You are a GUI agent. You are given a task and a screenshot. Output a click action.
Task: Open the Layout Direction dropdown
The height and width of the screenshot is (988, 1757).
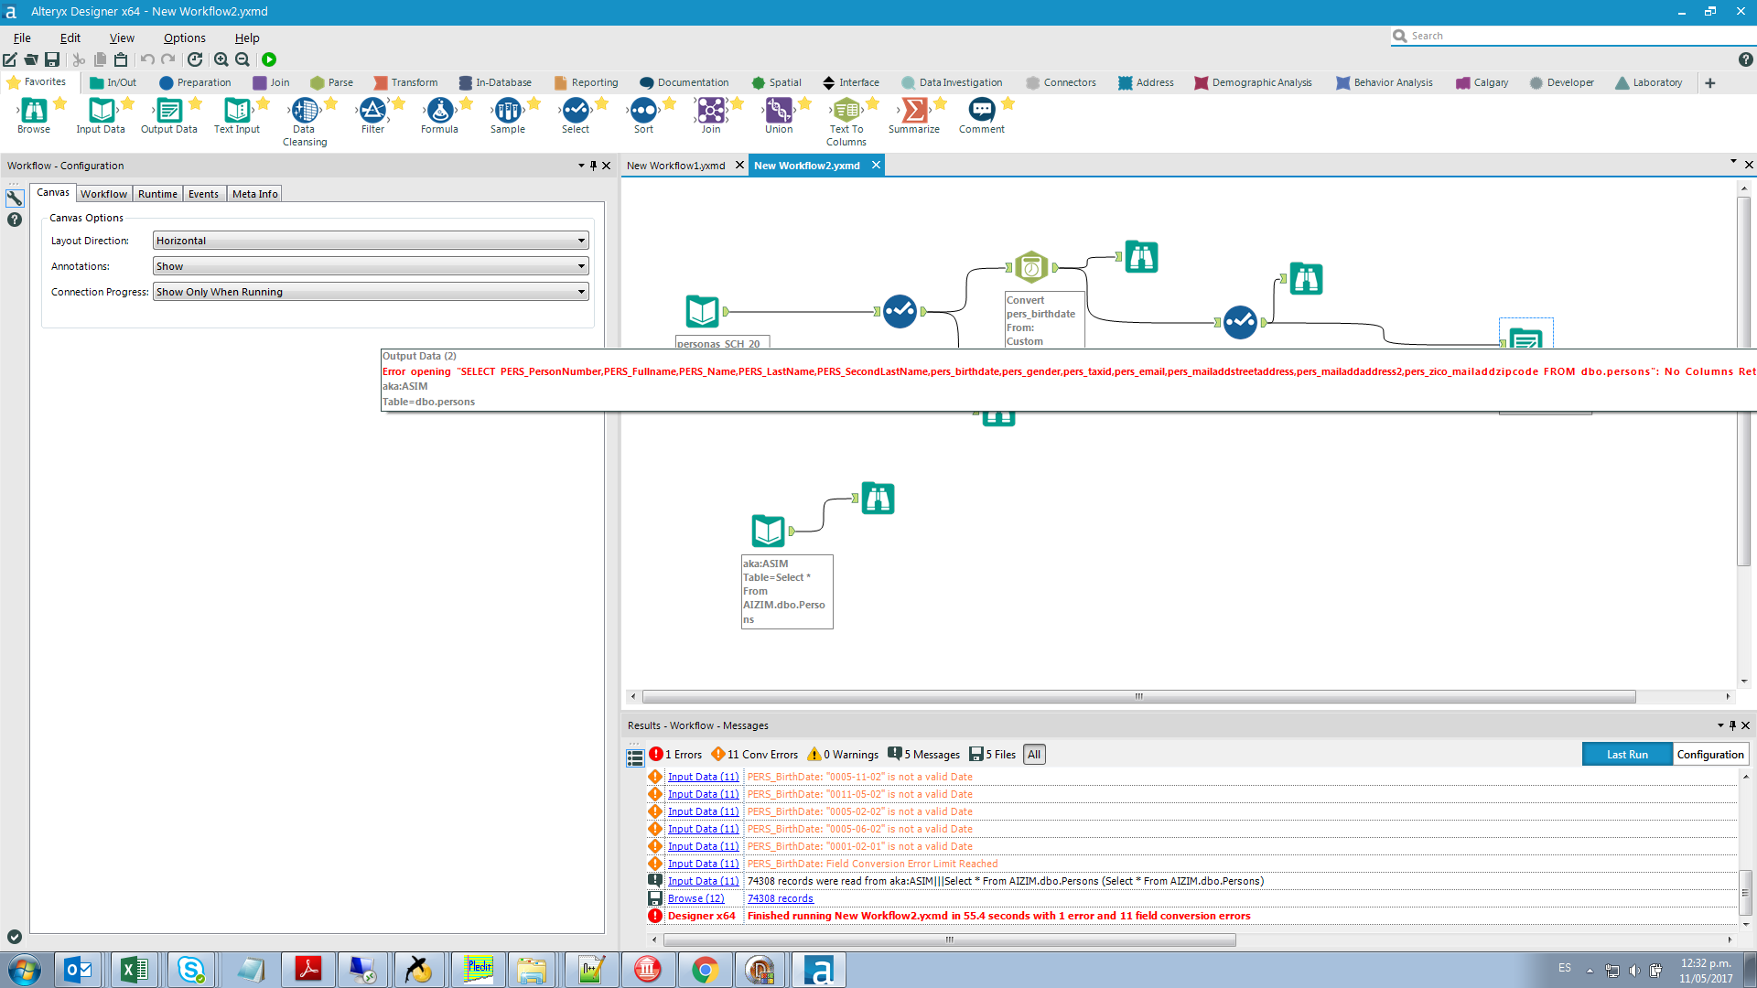(370, 241)
